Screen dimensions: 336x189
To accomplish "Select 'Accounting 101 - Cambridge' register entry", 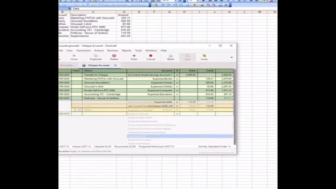I will pyautogui.click(x=146, y=94).
